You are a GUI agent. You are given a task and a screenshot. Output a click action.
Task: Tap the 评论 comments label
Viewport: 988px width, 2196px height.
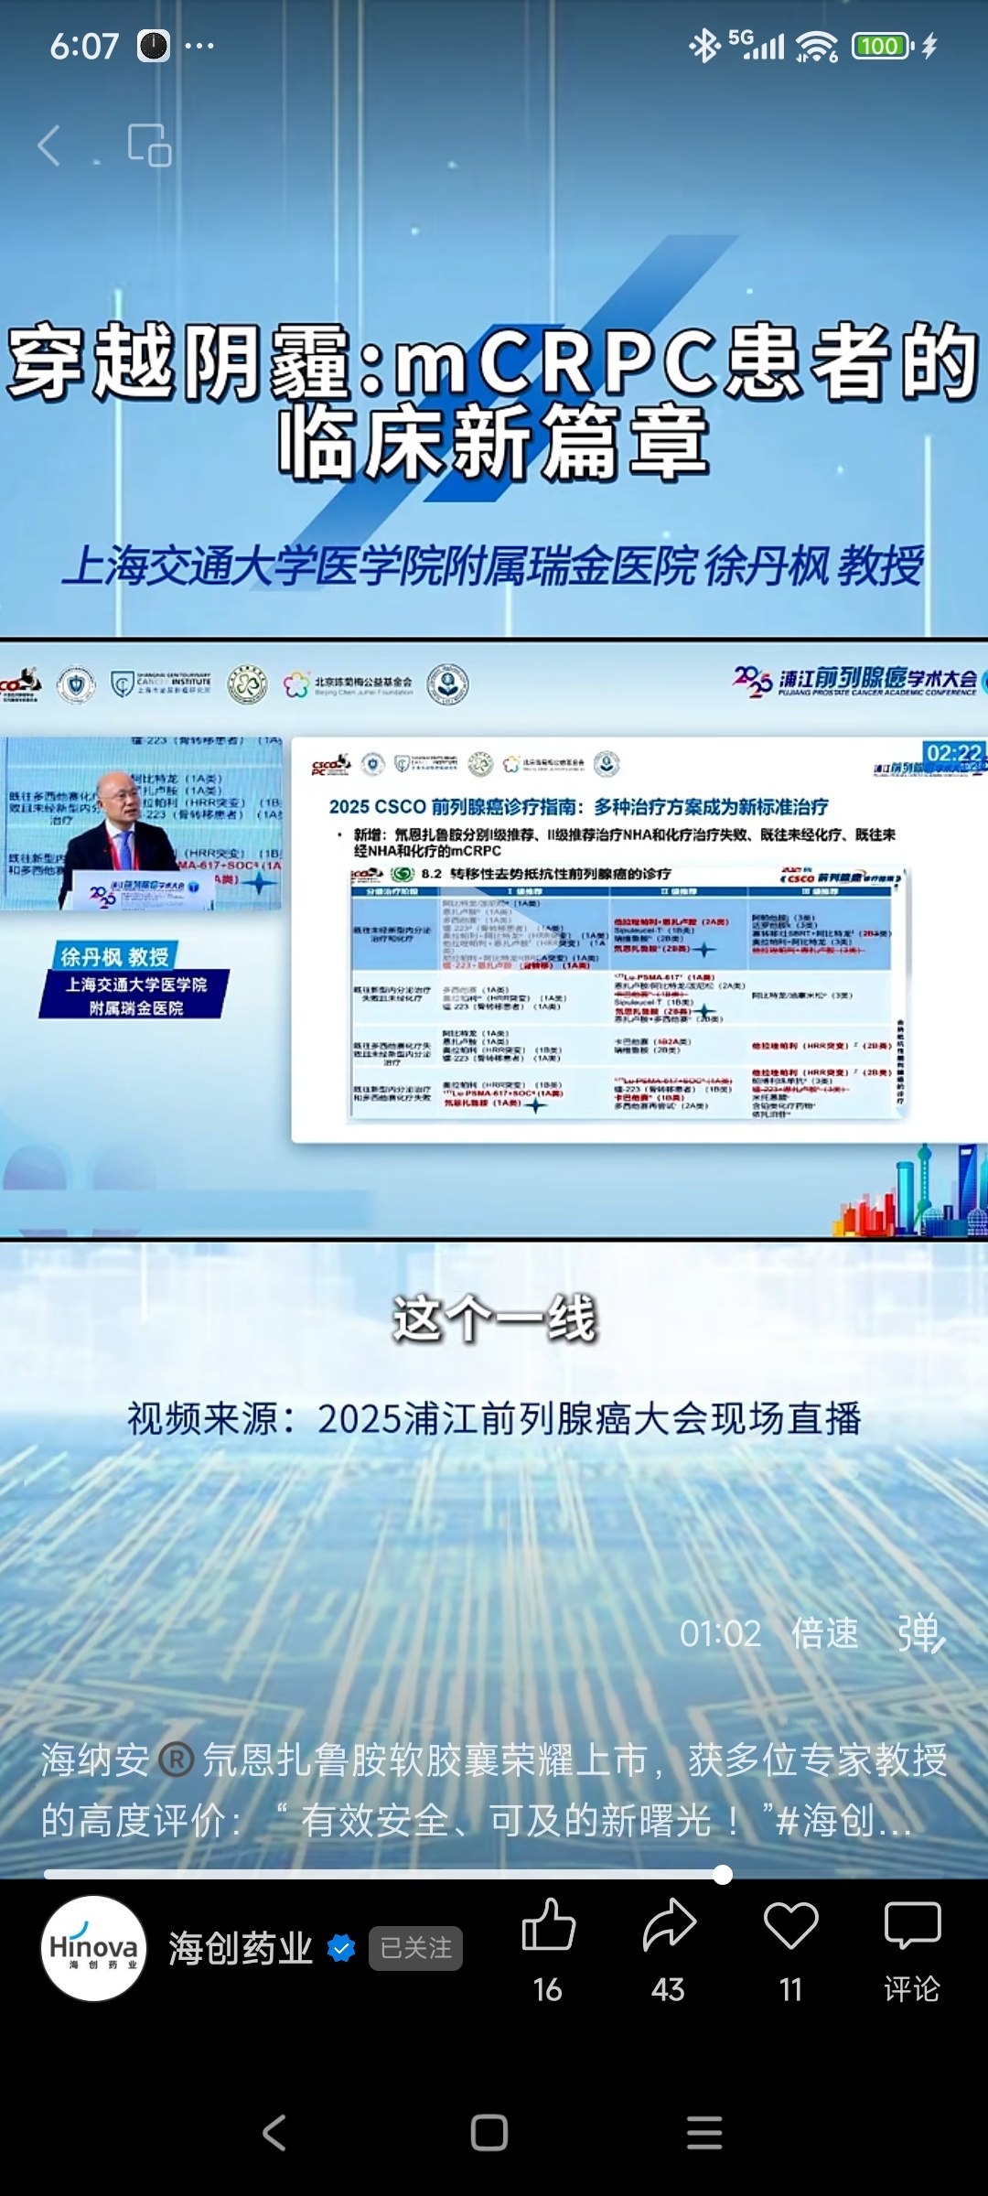912,1990
